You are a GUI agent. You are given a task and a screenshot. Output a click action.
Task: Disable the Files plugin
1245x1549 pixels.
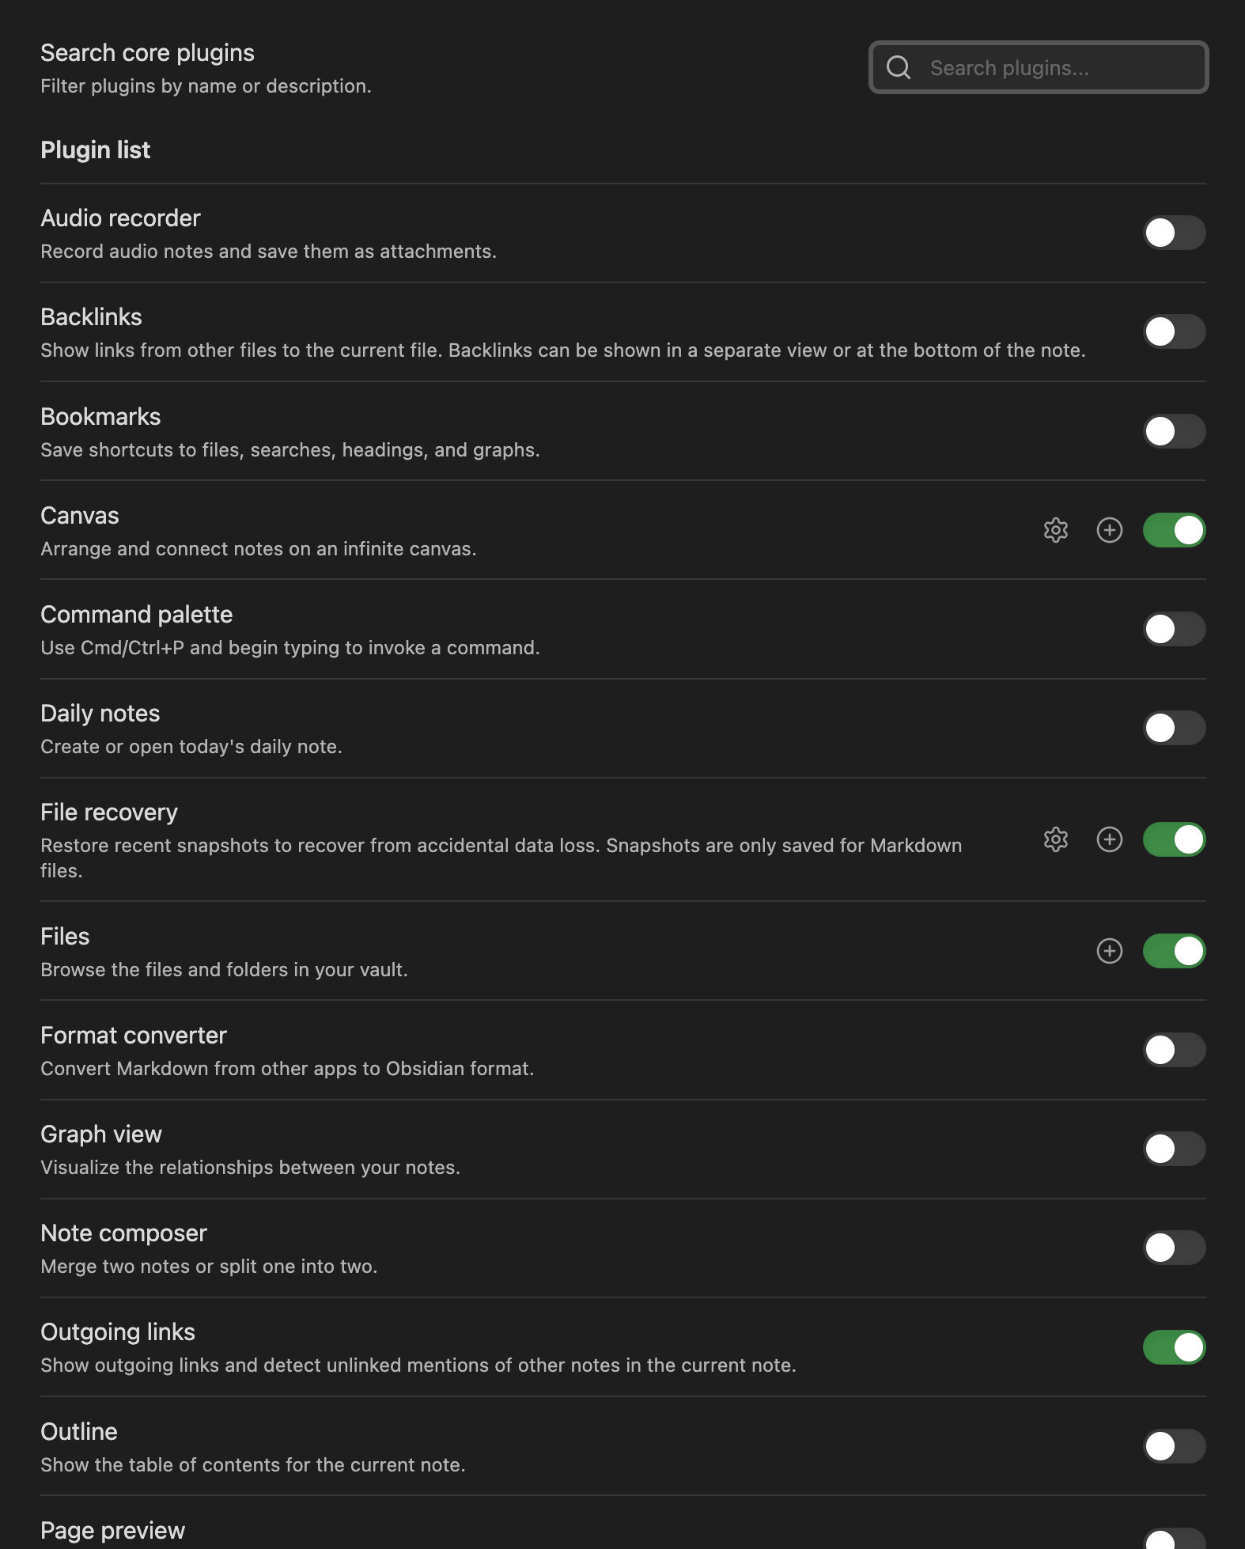click(x=1174, y=952)
